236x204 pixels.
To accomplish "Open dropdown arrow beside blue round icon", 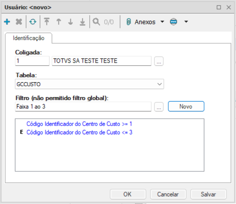I will tap(186, 22).
